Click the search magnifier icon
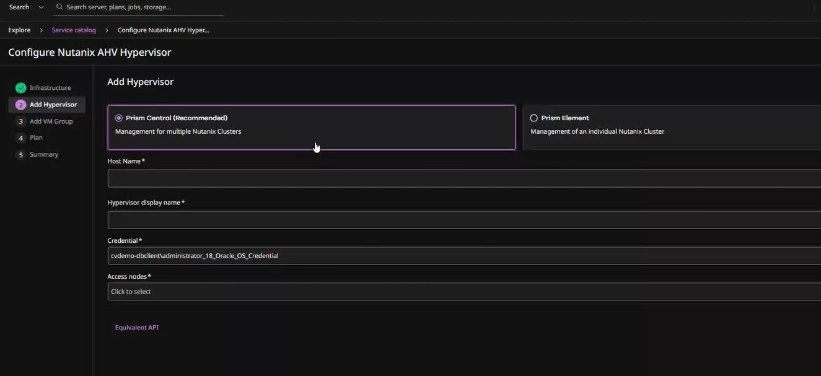This screenshot has width=821, height=376. click(x=59, y=7)
